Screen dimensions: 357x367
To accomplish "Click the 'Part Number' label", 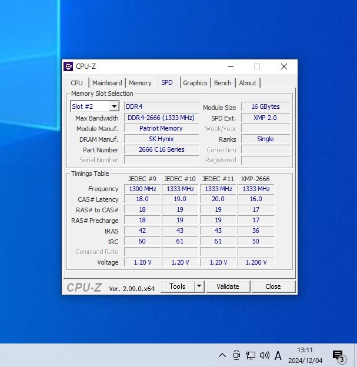I will pyautogui.click(x=101, y=150).
